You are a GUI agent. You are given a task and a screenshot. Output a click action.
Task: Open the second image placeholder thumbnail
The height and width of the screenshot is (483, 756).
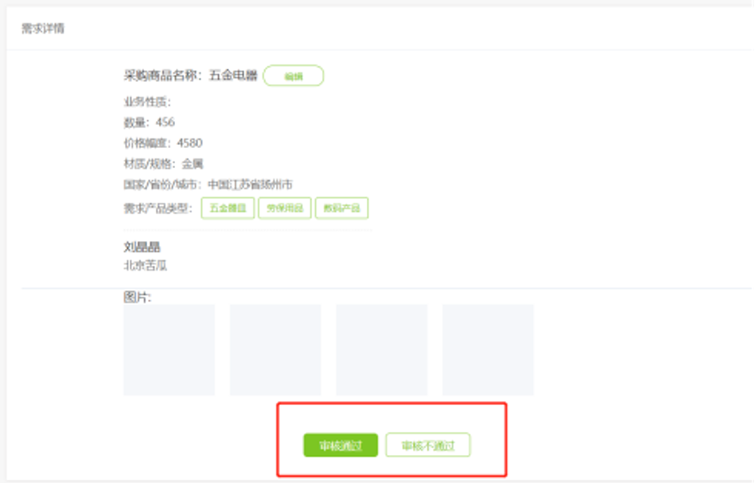pos(275,350)
